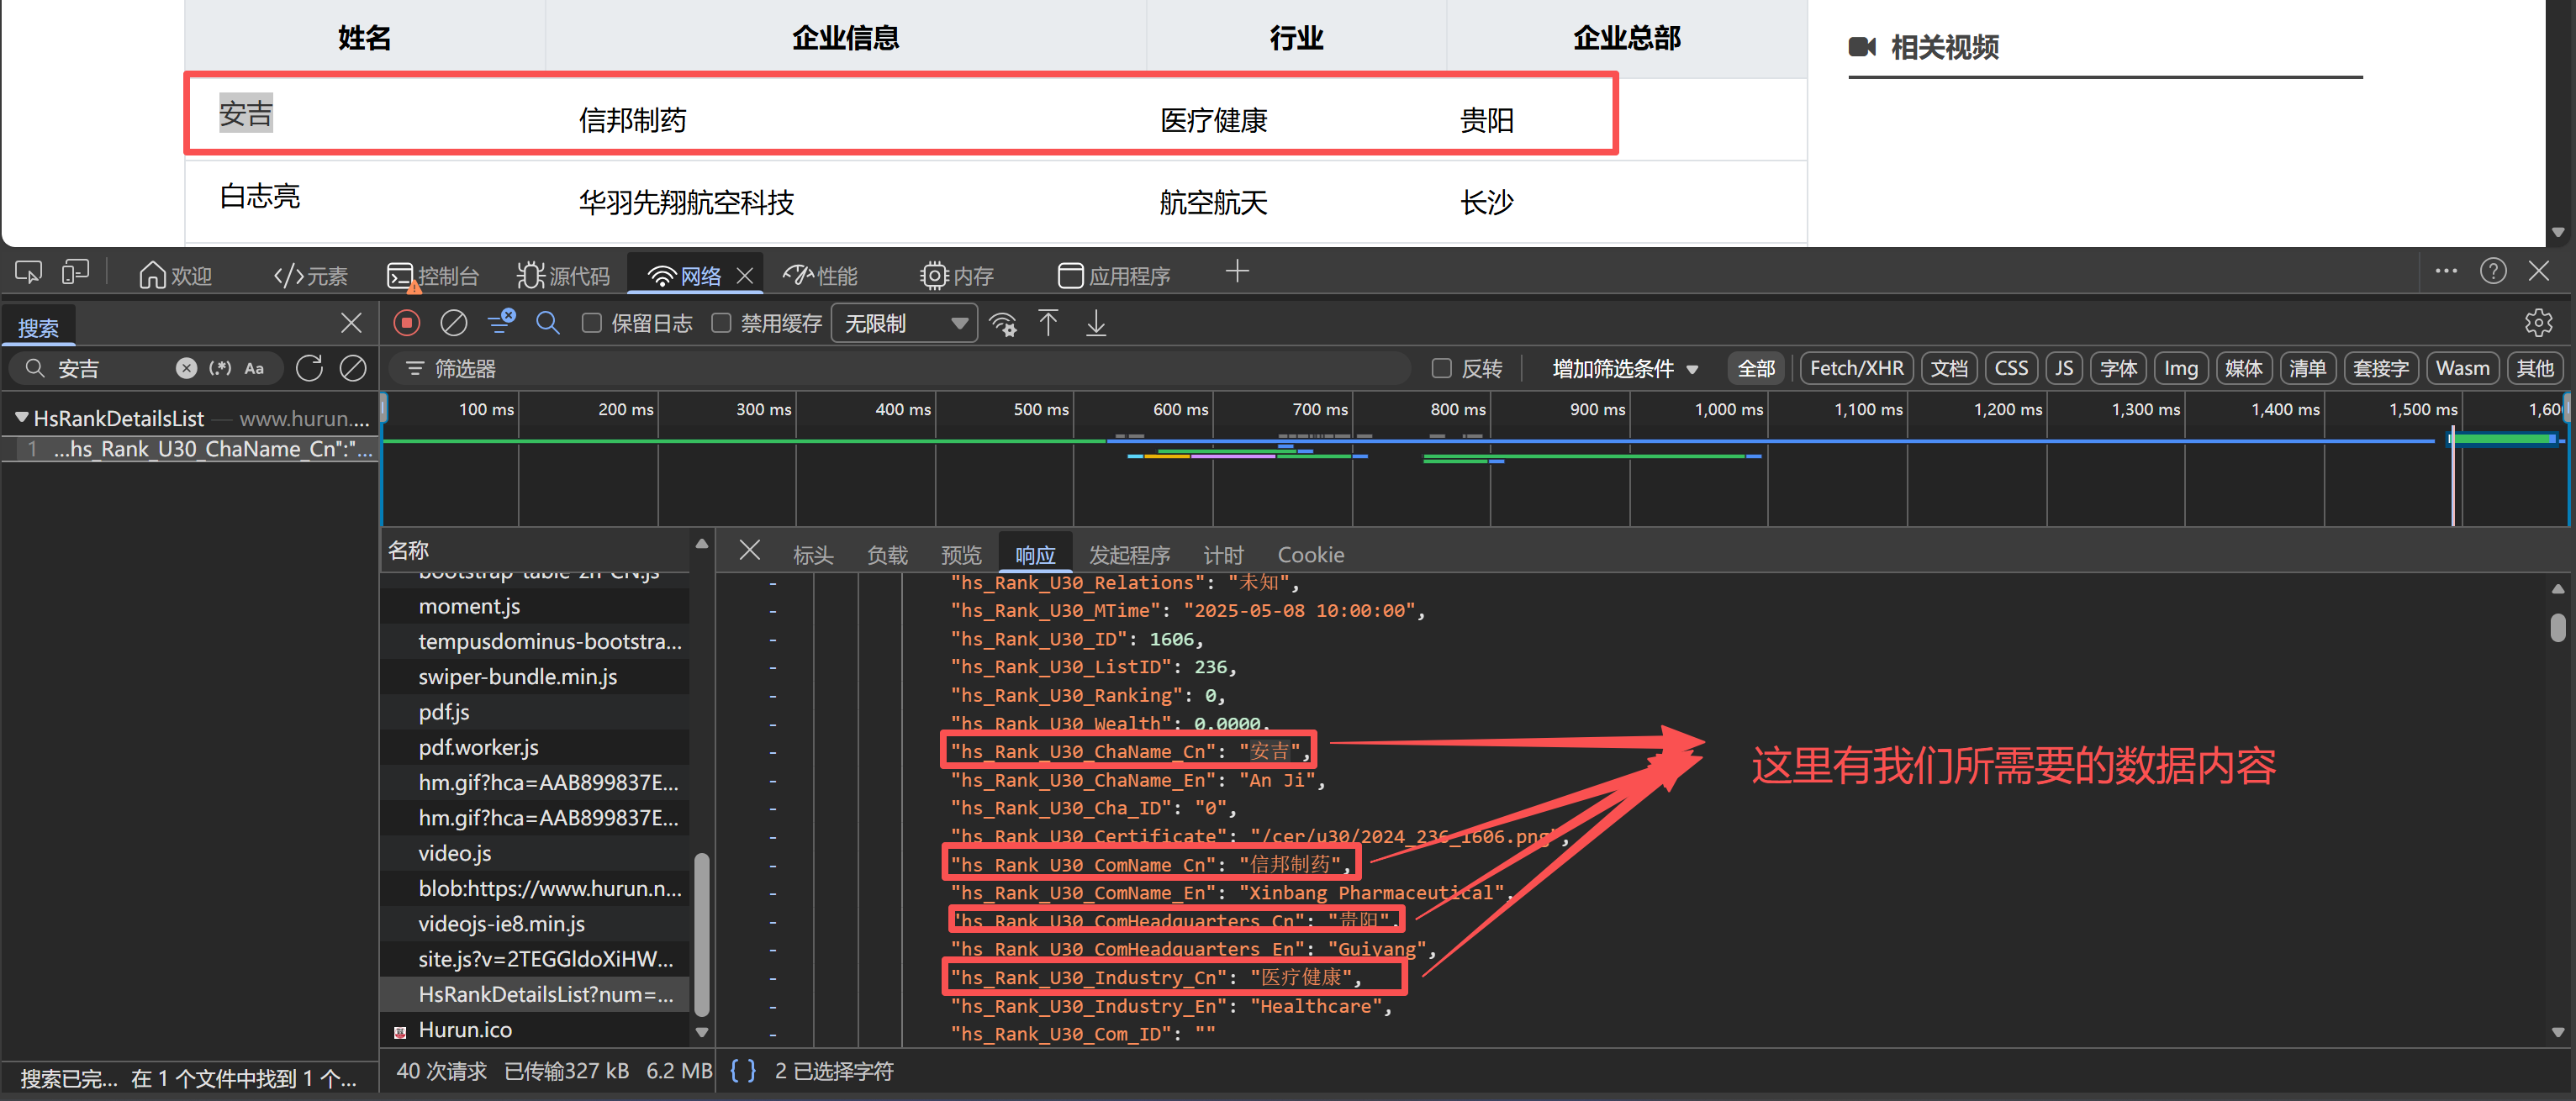Collapse the HsRankDetailsList search result

[x=21, y=417]
